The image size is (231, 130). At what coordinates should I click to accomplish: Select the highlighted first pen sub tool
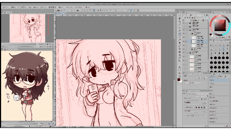pyautogui.click(x=219, y=80)
